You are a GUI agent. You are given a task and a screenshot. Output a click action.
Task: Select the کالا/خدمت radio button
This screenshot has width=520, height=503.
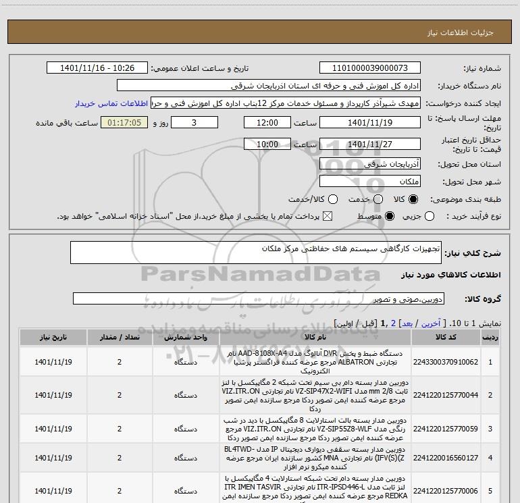click(x=333, y=199)
